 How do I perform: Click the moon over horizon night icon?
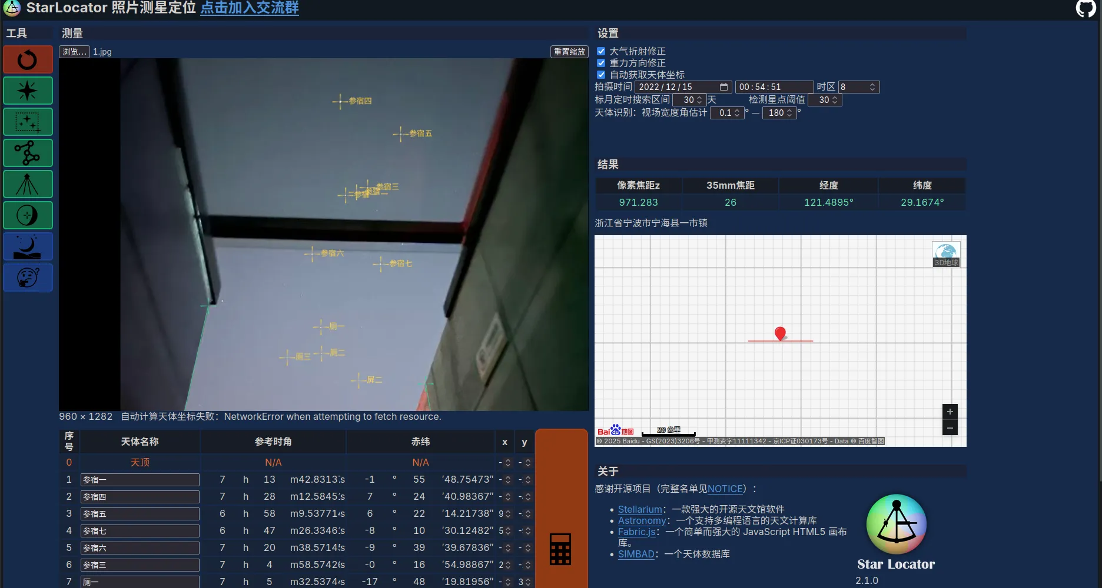28,246
